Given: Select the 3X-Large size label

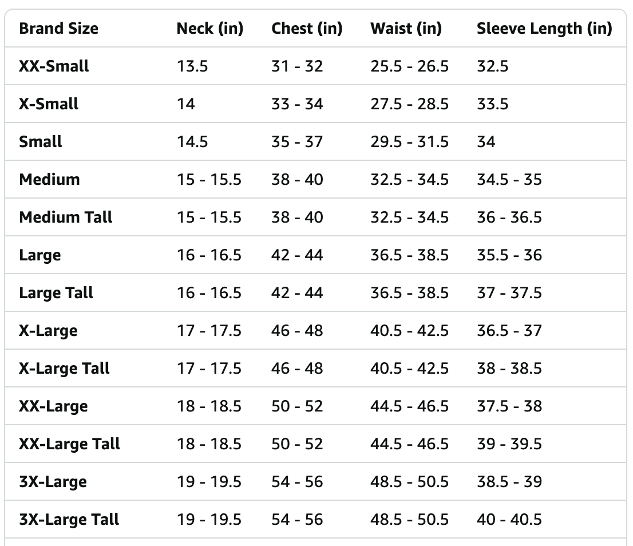Looking at the screenshot, I should (53, 481).
